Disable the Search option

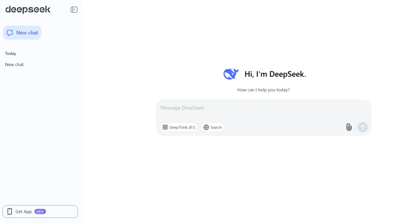pyautogui.click(x=213, y=127)
